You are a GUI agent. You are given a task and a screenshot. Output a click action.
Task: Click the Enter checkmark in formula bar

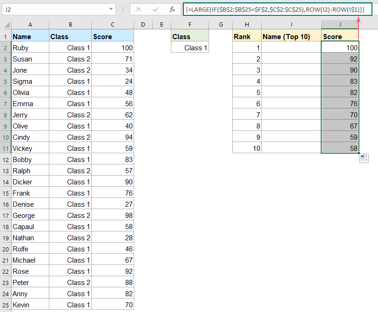click(155, 9)
